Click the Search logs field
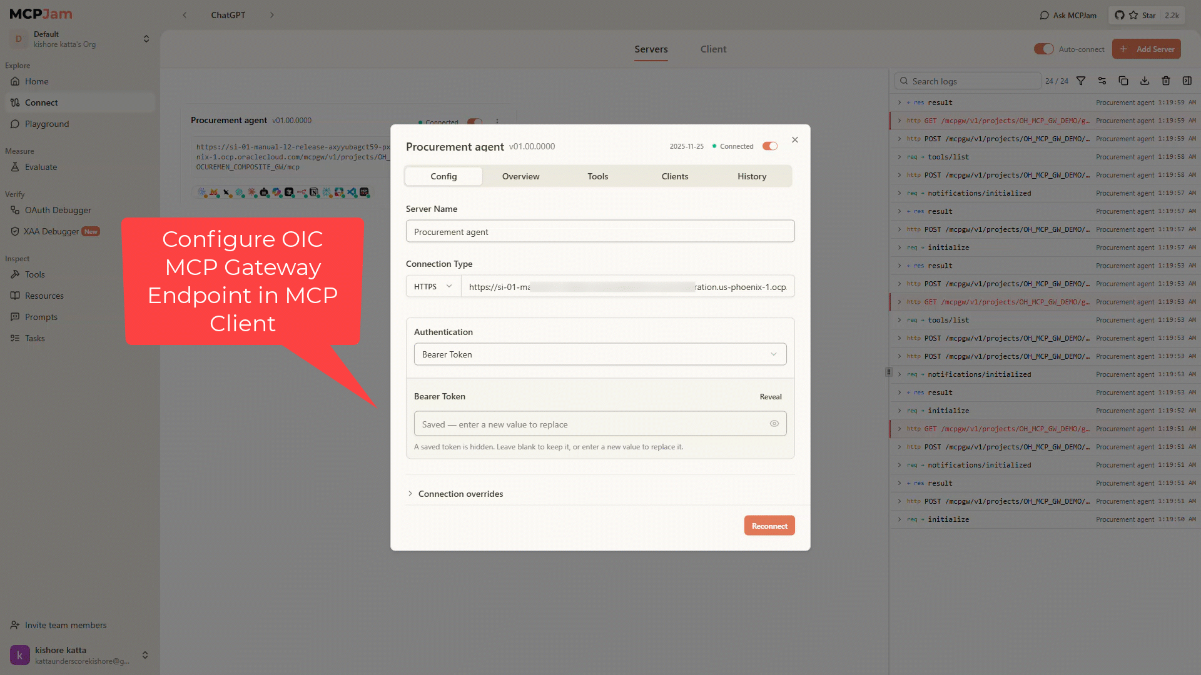Viewport: 1201px width, 675px height. (x=968, y=81)
